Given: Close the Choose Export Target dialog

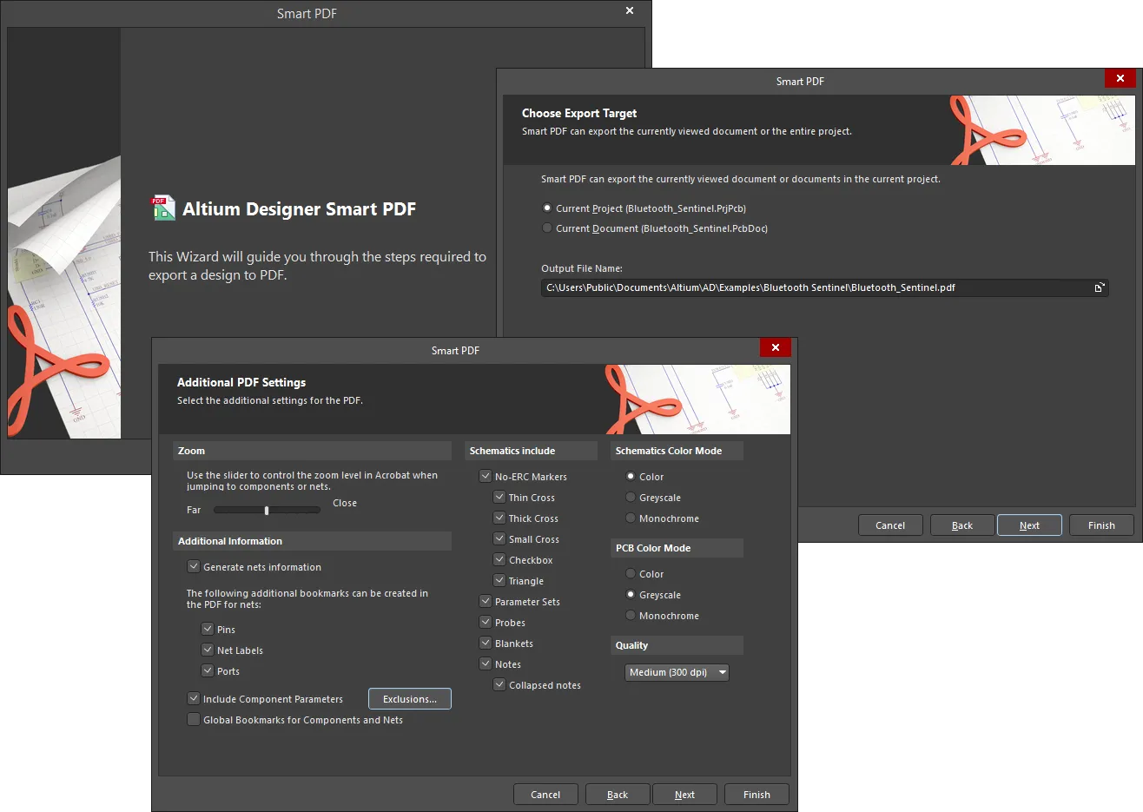Looking at the screenshot, I should tap(1120, 78).
